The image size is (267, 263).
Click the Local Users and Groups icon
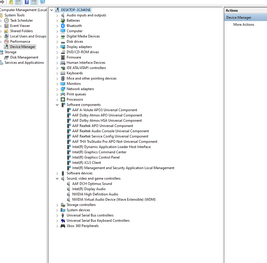click(6, 36)
